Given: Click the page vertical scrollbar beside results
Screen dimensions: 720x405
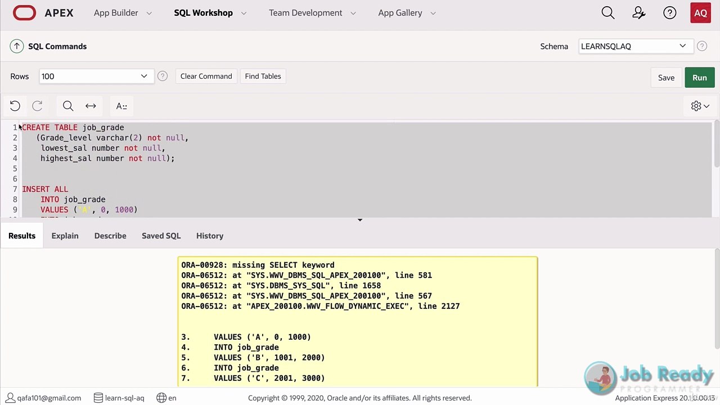Looking at the screenshot, I should 717,298.
